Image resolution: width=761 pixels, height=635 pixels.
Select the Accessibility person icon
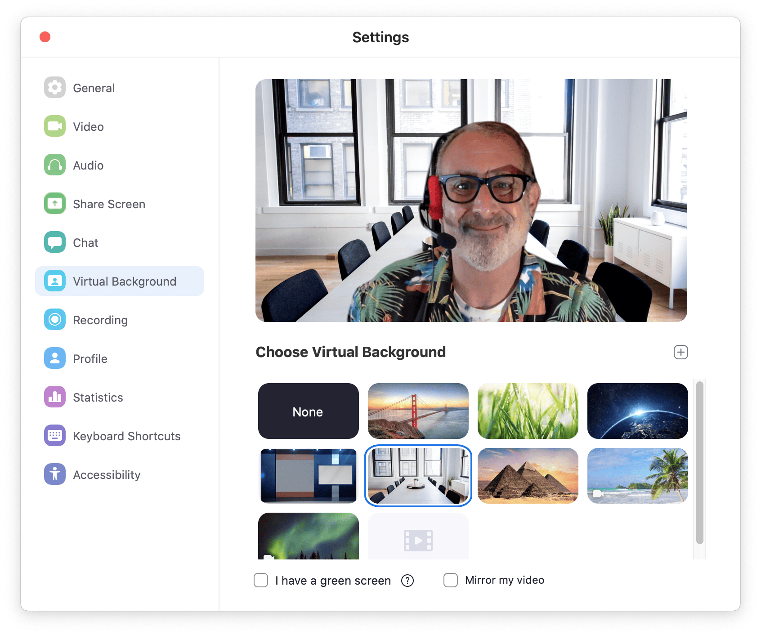[55, 474]
